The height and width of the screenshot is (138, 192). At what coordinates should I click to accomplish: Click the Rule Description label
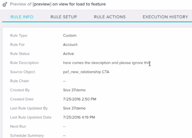24,63
